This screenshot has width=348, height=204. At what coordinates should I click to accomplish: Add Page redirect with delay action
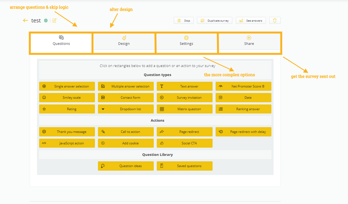tap(243, 132)
